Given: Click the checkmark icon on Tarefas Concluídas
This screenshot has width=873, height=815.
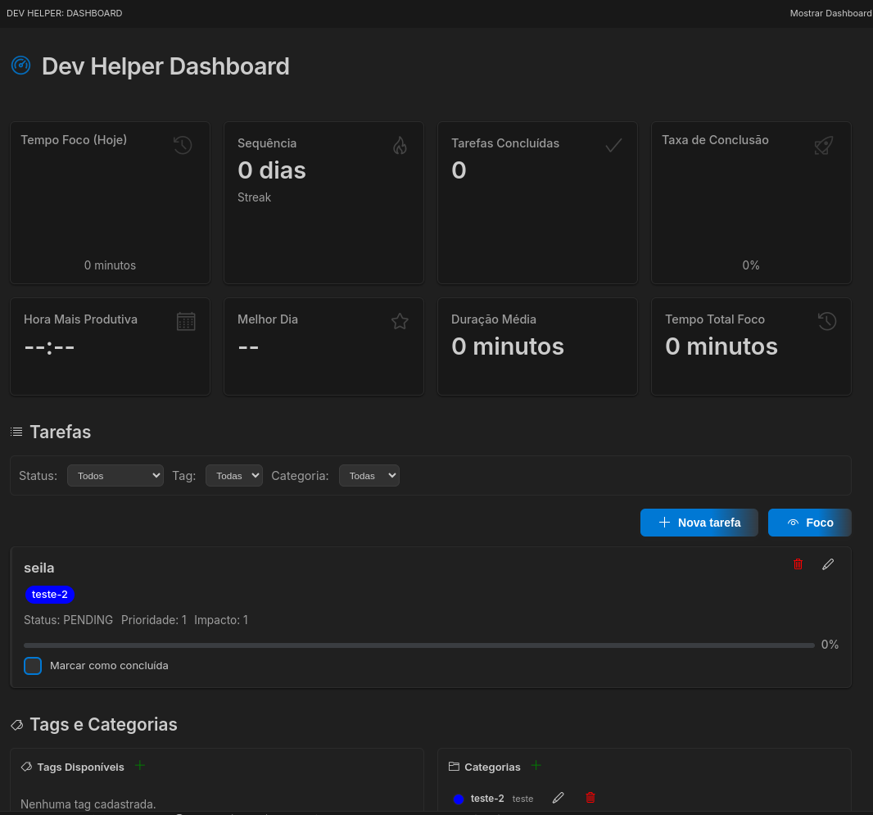Looking at the screenshot, I should click(x=613, y=145).
